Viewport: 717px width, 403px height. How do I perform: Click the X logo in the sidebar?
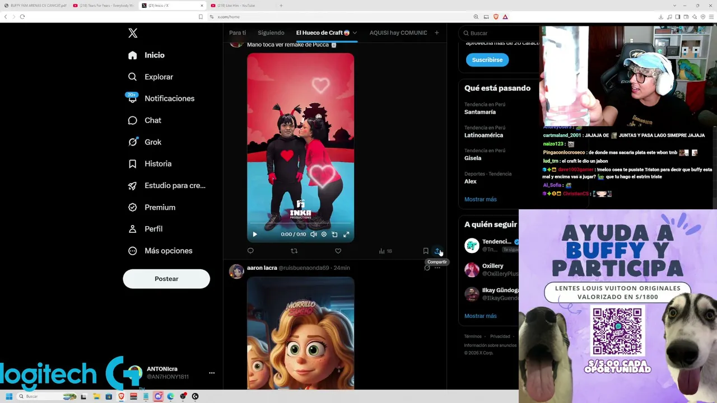(x=133, y=33)
